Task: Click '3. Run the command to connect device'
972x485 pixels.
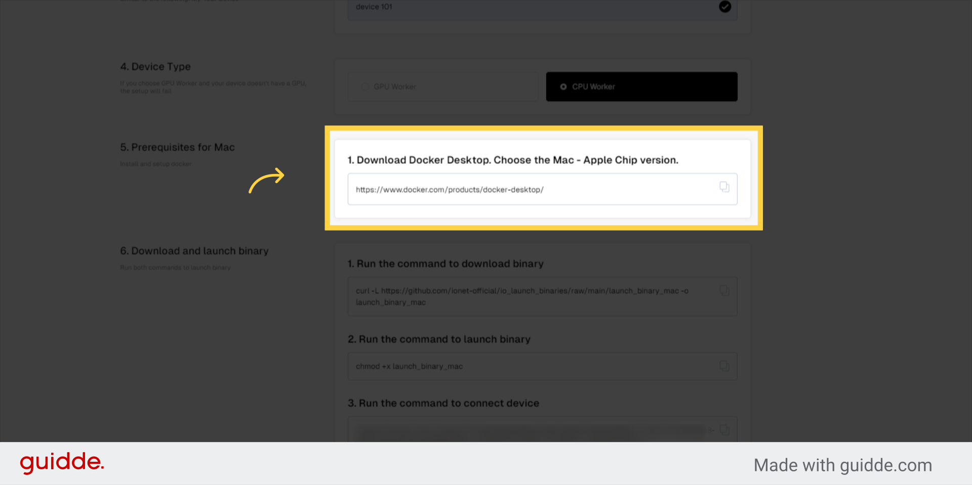Action: (443, 403)
